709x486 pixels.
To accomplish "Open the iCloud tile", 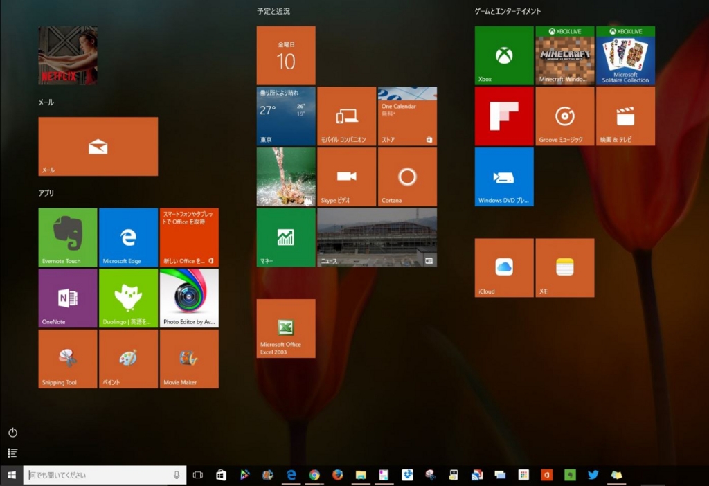I will click(x=504, y=268).
